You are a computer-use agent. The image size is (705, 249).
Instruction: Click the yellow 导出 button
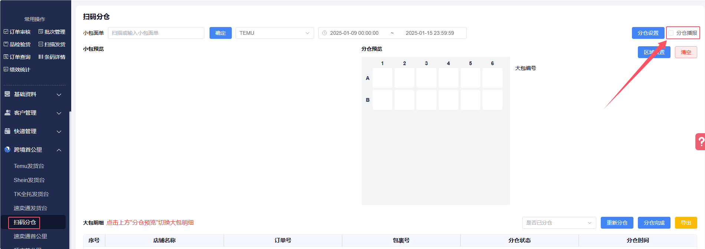click(686, 223)
